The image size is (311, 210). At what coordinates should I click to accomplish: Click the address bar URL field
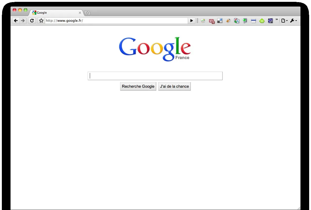[116, 20]
